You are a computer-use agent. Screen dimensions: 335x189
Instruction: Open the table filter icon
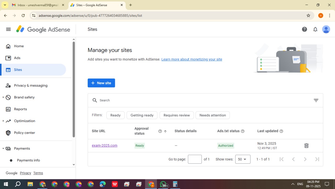click(x=316, y=101)
